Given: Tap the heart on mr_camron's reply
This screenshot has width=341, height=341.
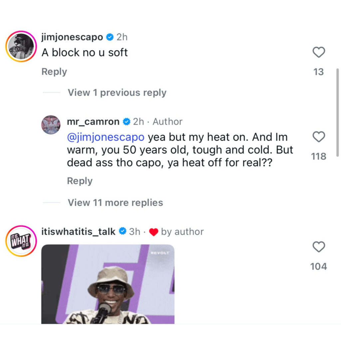Looking at the screenshot, I should [319, 137].
